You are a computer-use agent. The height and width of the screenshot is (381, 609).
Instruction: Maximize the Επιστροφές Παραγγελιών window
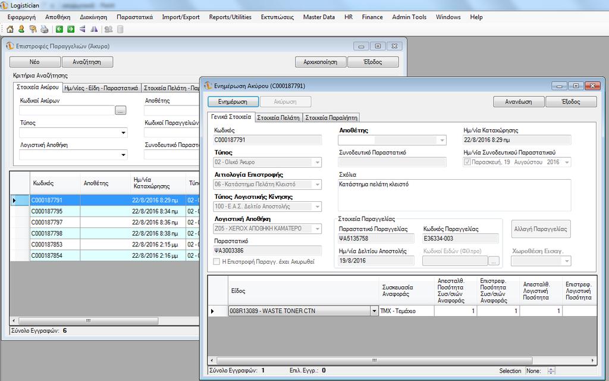click(378, 46)
